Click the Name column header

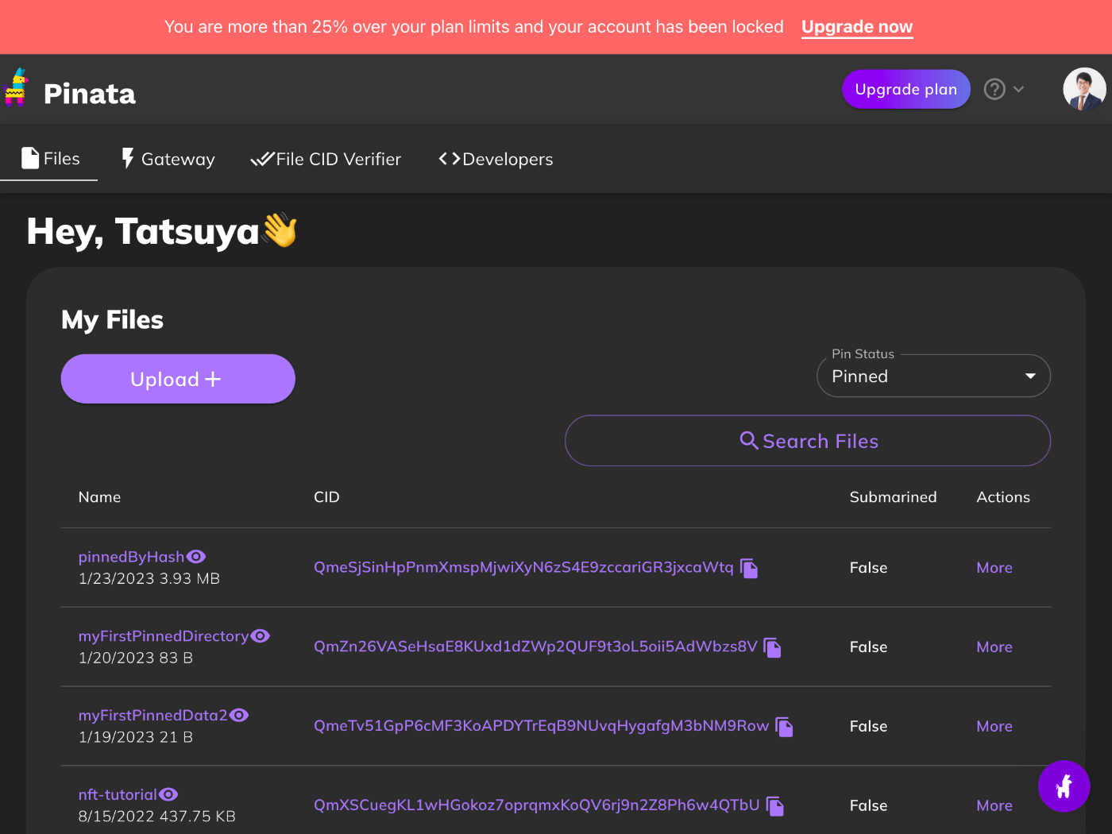coord(100,497)
